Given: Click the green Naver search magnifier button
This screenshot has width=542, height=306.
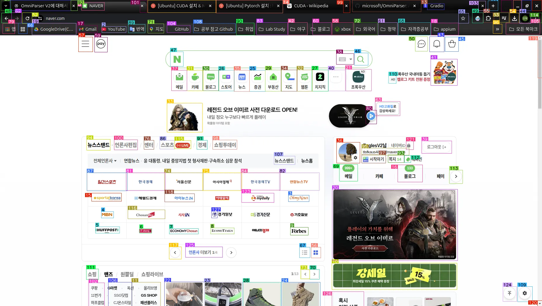Looking at the screenshot, I should pos(361,59).
